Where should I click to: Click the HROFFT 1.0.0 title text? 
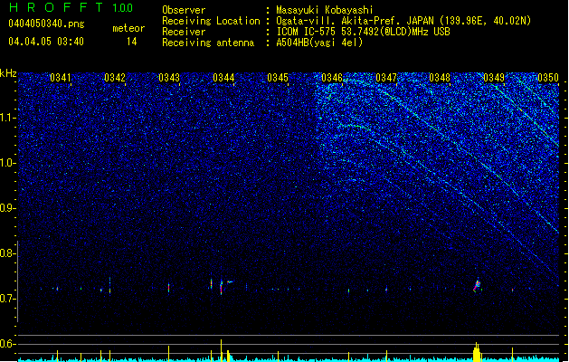(71, 7)
